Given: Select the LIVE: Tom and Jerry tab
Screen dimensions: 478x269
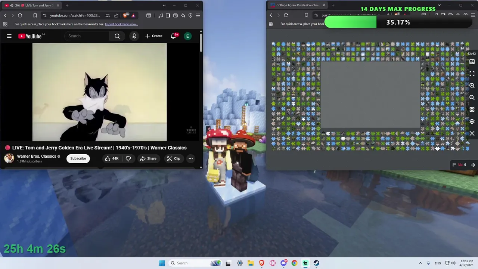Looking at the screenshot, I should pos(31,5).
